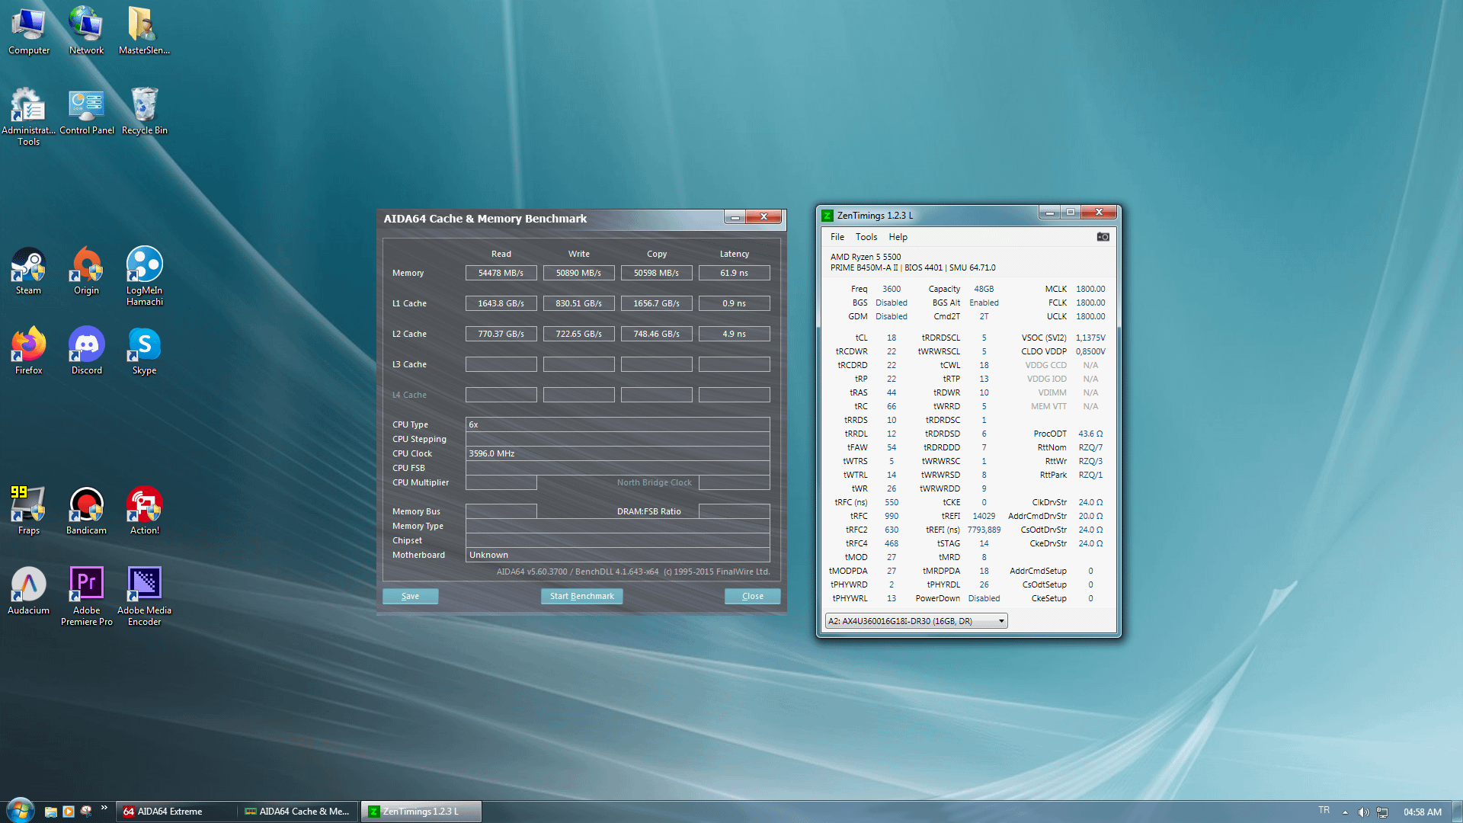Switch to AIDA64 Extreme taskbar button

176,812
